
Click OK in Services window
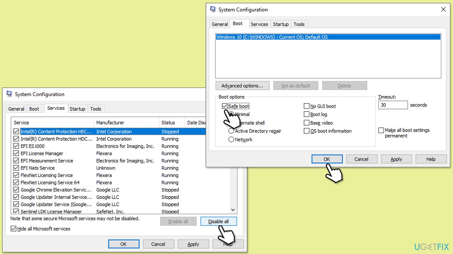(124, 244)
